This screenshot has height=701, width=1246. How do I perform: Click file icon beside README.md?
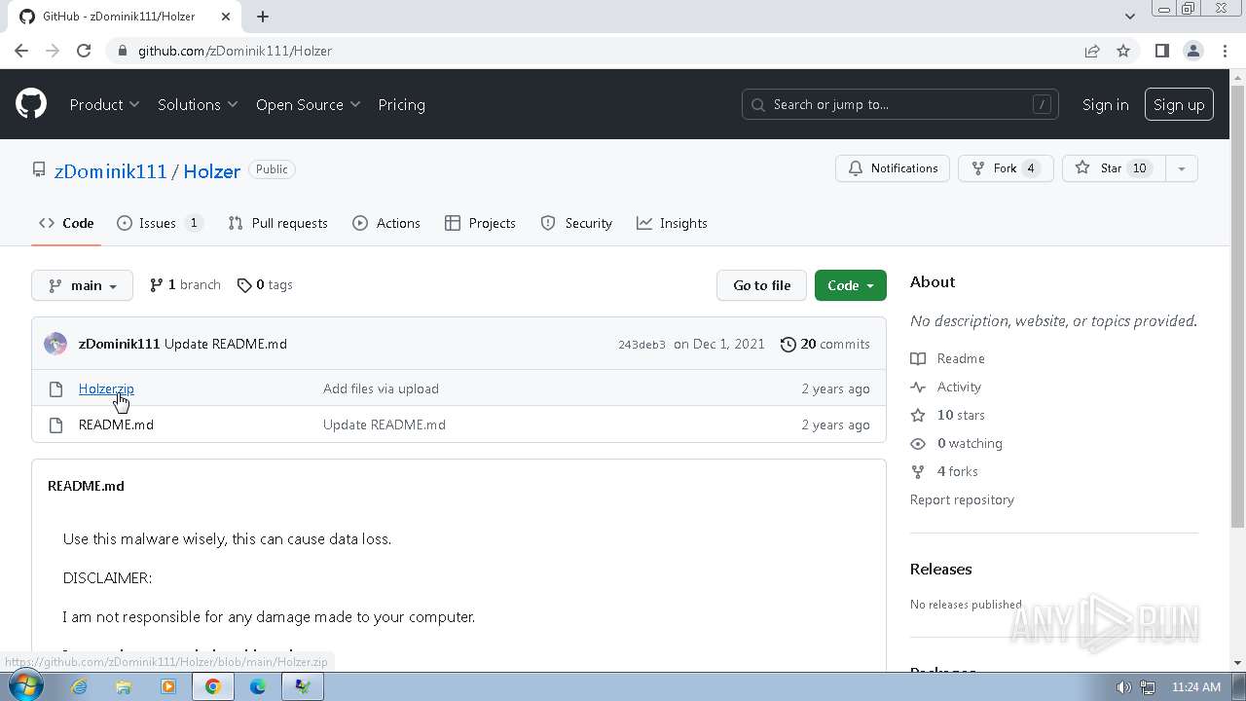tap(55, 424)
